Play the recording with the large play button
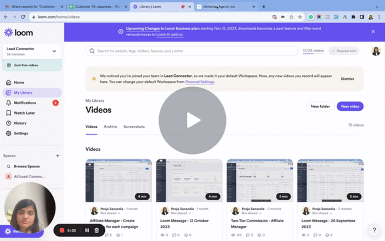This screenshot has height=241, width=385. [192, 120]
